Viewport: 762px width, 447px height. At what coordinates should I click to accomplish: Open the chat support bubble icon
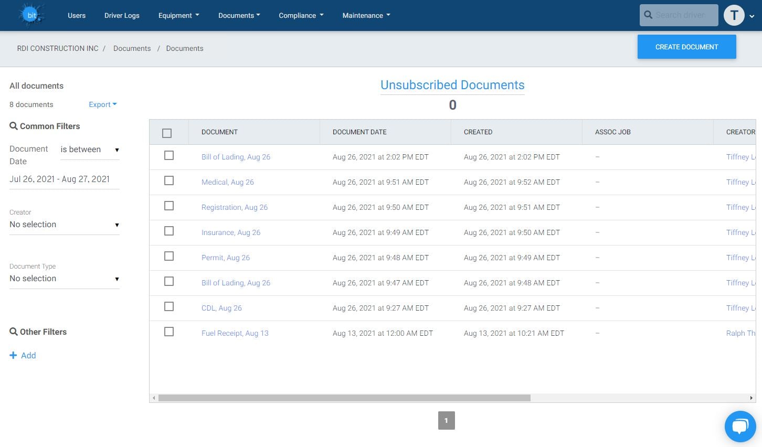pos(740,426)
